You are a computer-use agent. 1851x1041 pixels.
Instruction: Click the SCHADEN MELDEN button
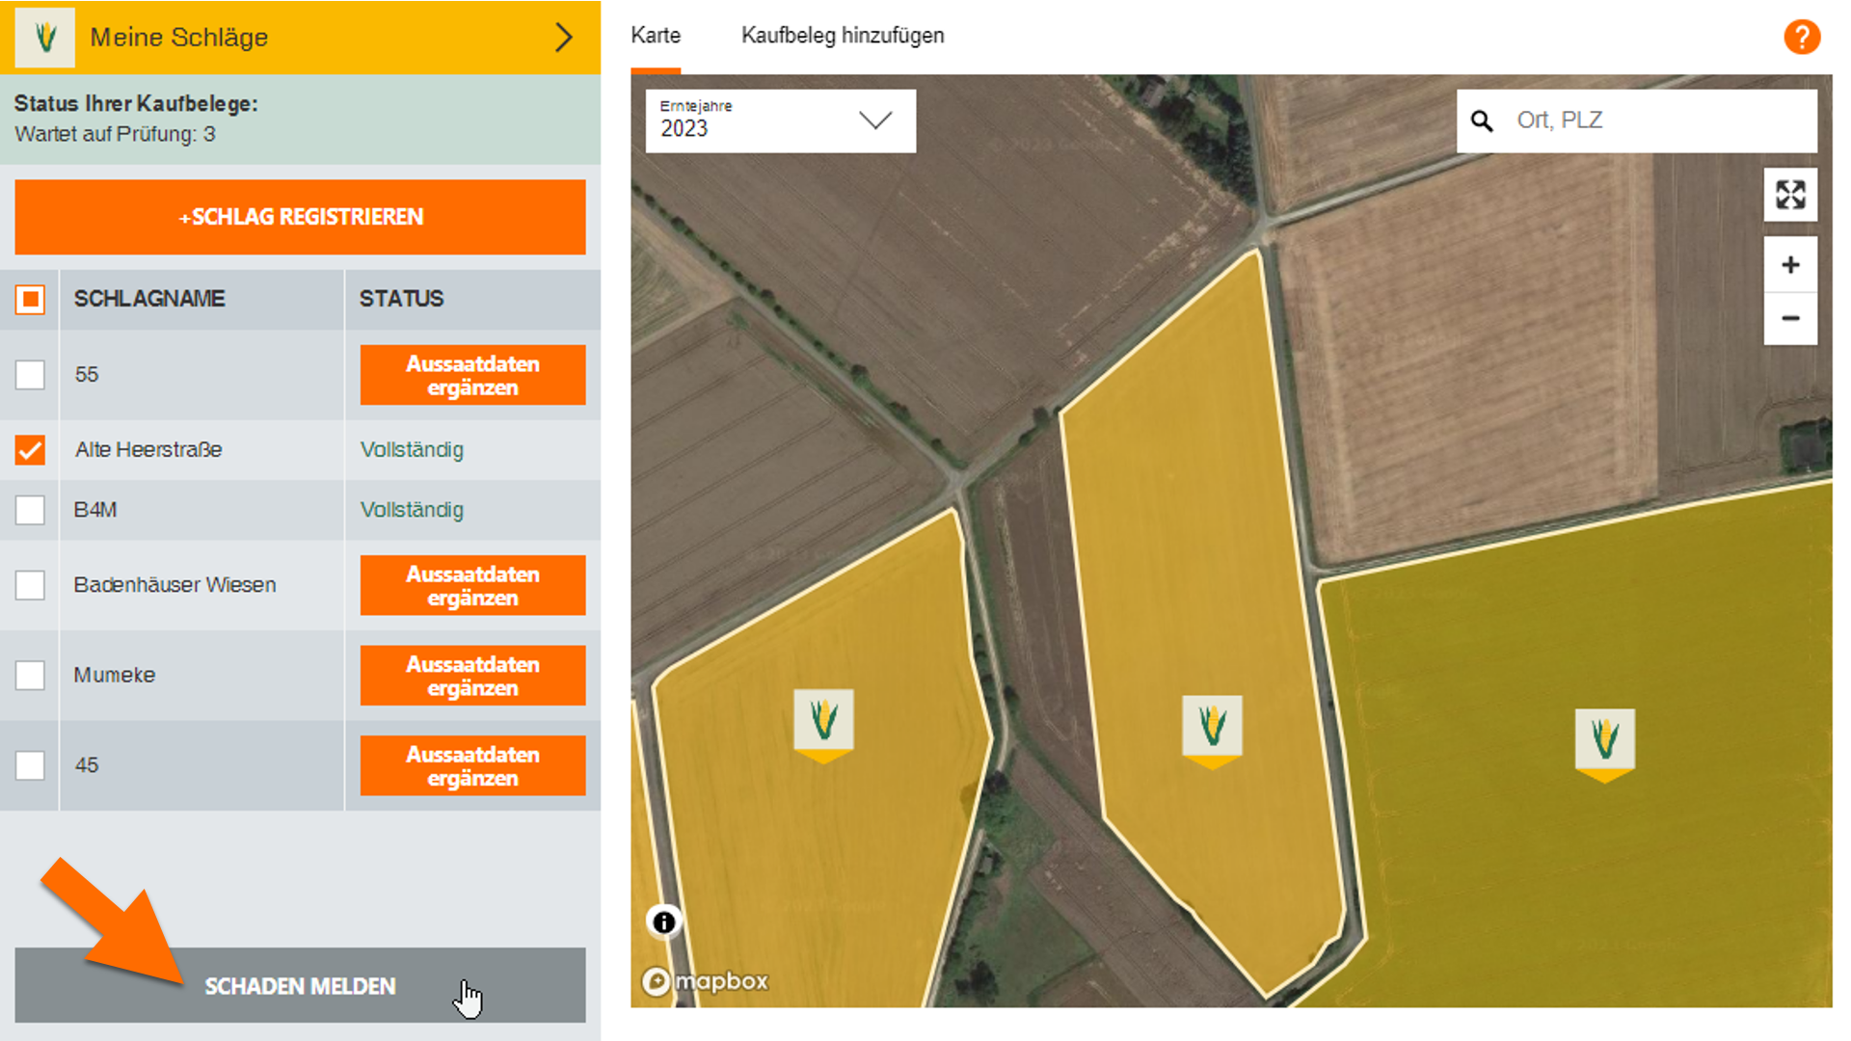coord(300,985)
